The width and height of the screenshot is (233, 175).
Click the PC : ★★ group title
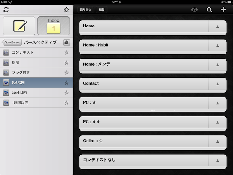pos(91,121)
